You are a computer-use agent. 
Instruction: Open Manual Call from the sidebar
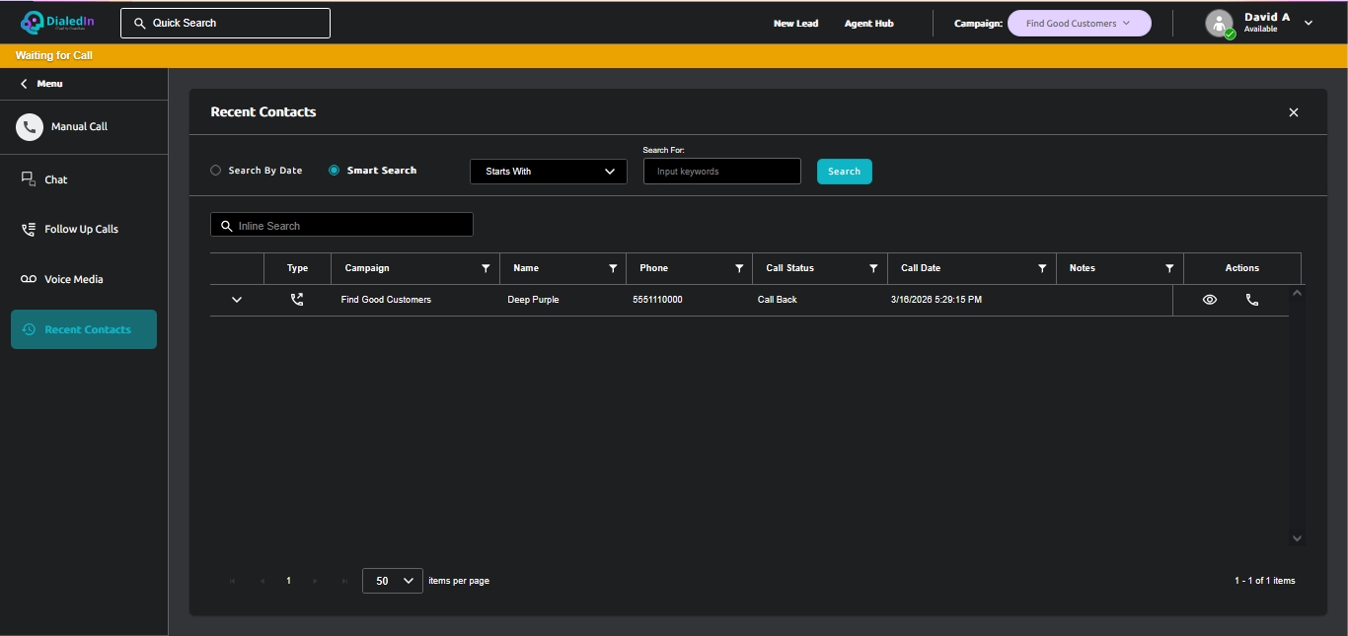pos(79,127)
